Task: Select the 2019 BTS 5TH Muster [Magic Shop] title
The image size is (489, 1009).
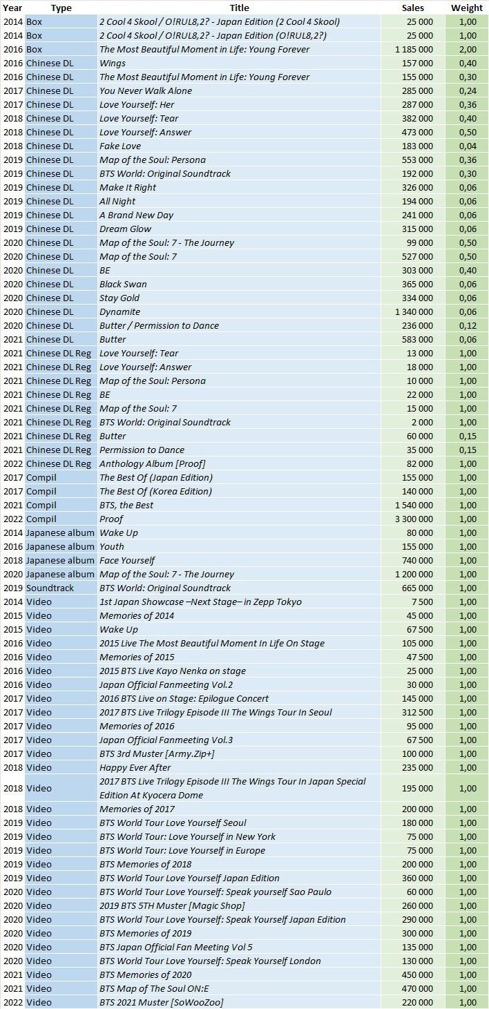Action: point(172,905)
